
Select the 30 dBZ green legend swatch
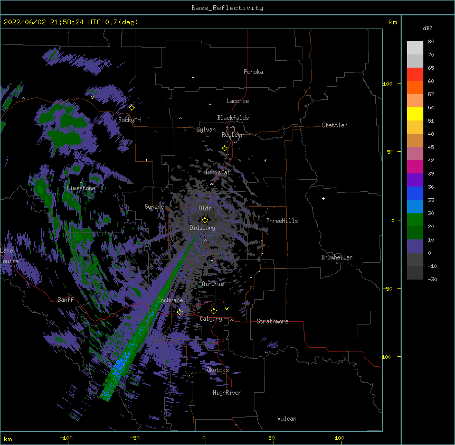(x=415, y=220)
